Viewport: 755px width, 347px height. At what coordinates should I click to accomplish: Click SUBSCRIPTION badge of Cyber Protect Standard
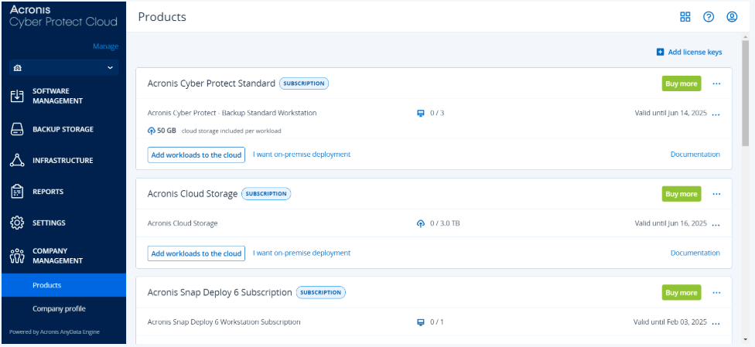pos(304,83)
